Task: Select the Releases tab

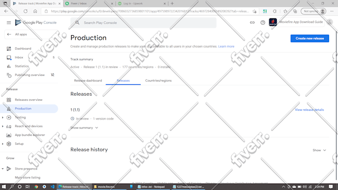Action: coord(123,80)
